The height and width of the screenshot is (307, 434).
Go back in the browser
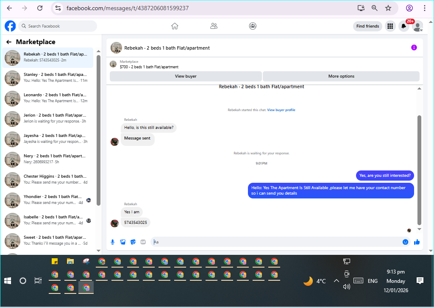[x=9, y=8]
